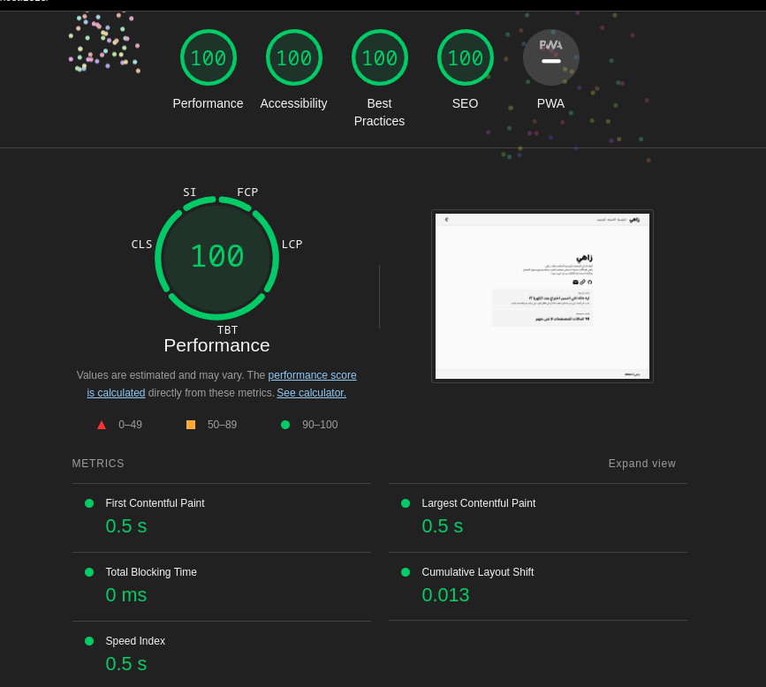This screenshot has width=766, height=687.
Task: Select the LCP label on gauge
Action: click(292, 245)
